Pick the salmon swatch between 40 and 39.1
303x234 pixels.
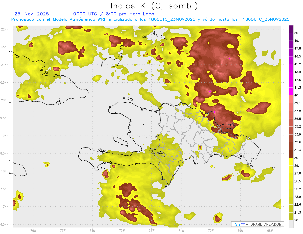pyautogui.click(x=291, y=99)
